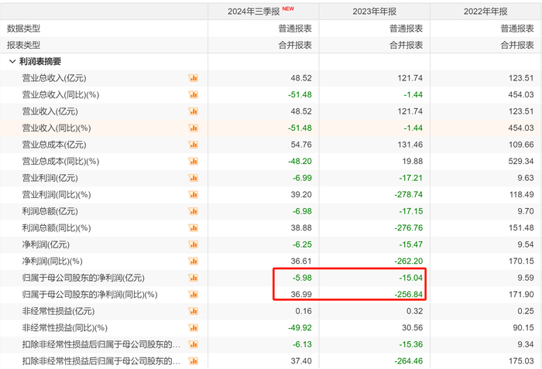This screenshot has height=369, width=542.
Task: Click the value 151.48 in 利润总额(同比) row
Action: click(521, 228)
